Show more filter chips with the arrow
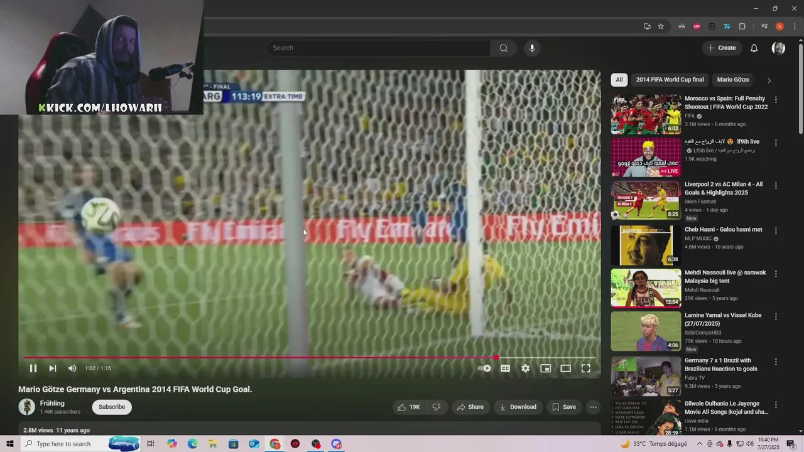The width and height of the screenshot is (804, 452). 769,80
